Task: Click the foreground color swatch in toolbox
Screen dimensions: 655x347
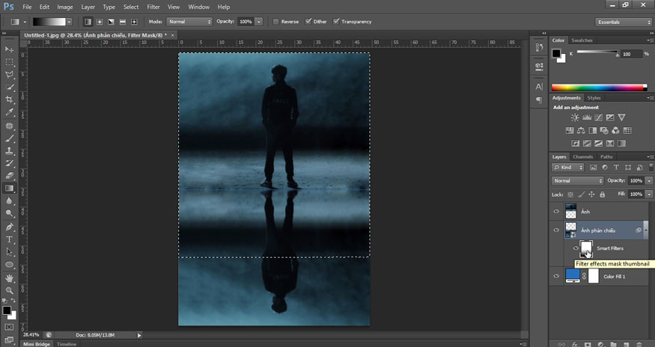Action: 7,310
